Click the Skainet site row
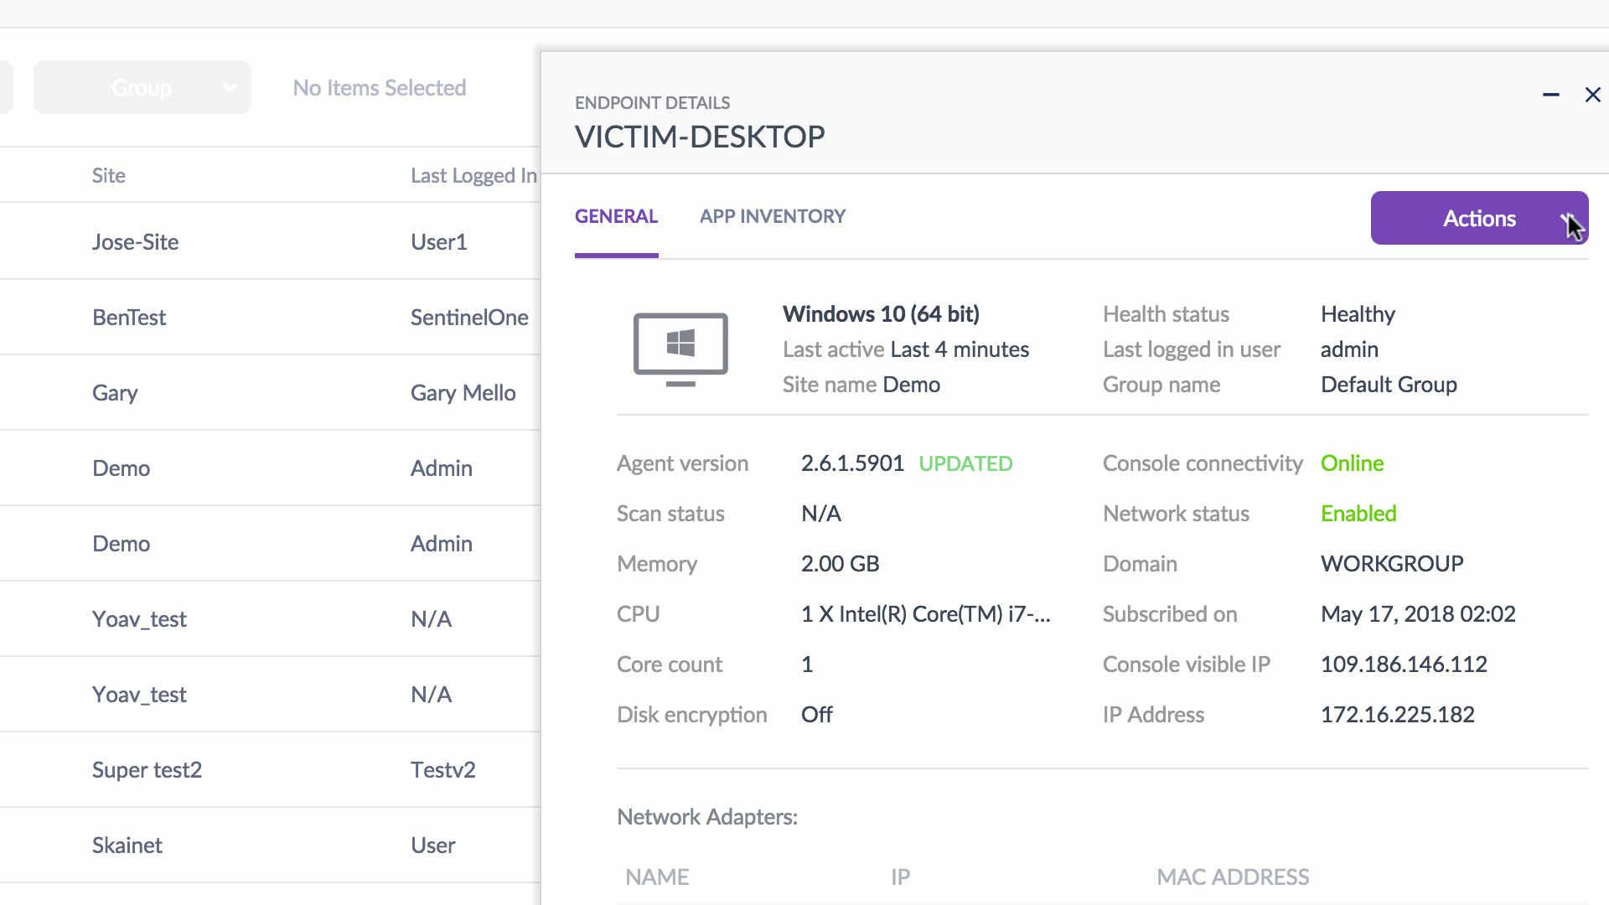 tap(127, 846)
